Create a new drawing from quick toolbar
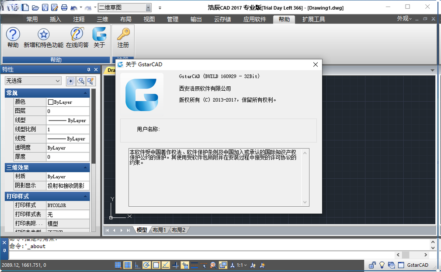Image resolution: width=441 pixels, height=272 pixels. 25,7
